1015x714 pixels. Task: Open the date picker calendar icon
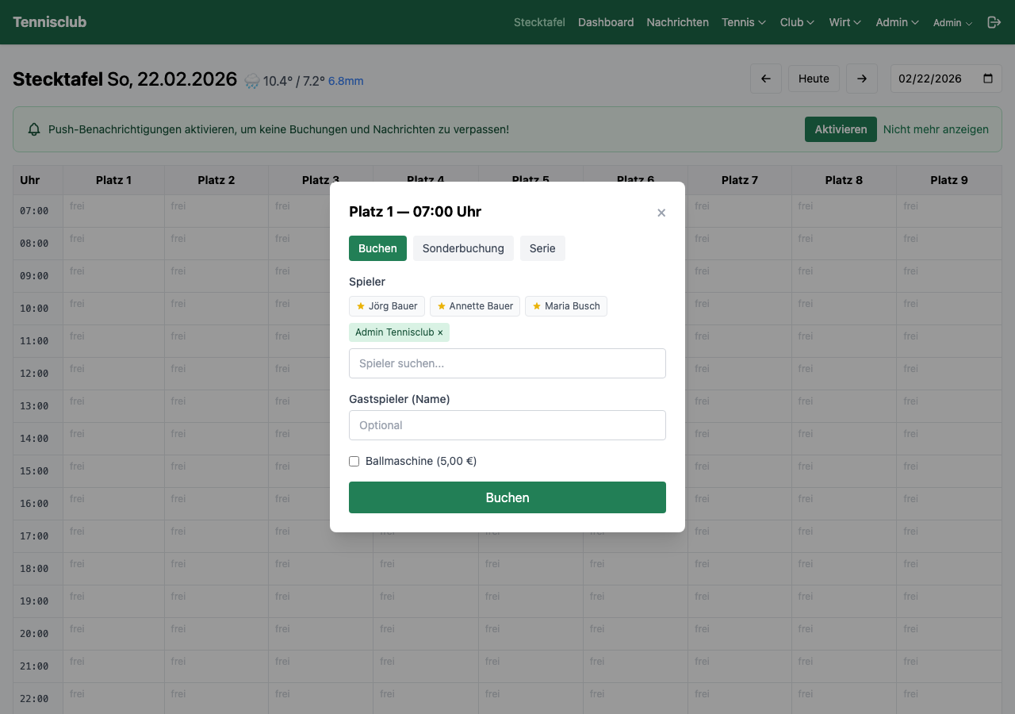988,79
